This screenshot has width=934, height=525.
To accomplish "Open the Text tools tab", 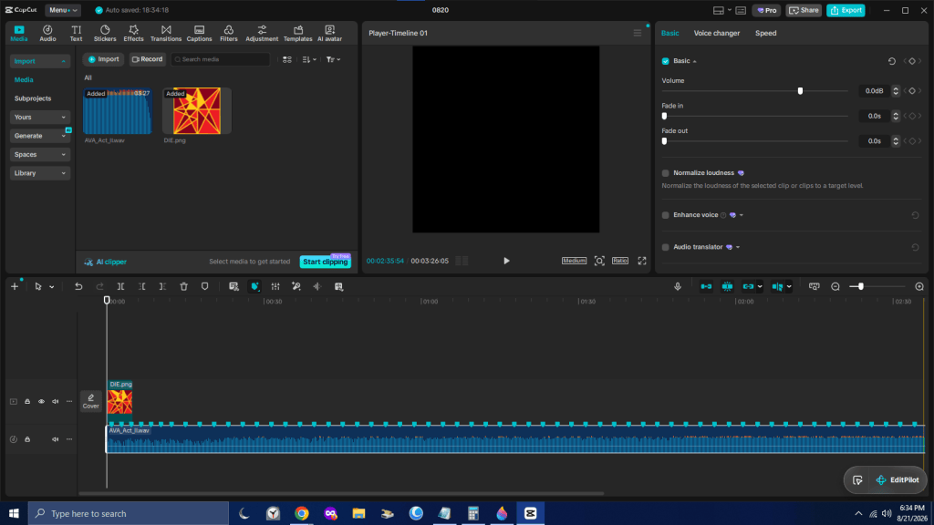I will [x=77, y=34].
